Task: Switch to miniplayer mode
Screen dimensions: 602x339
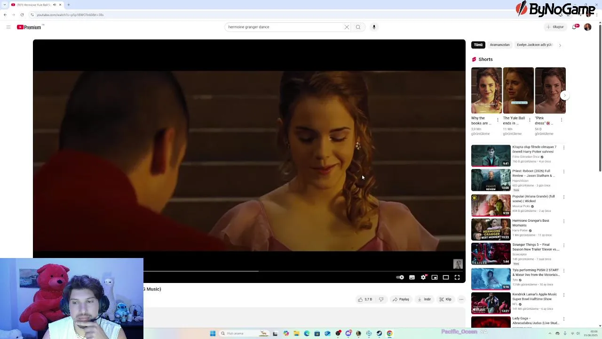Action: (435, 277)
